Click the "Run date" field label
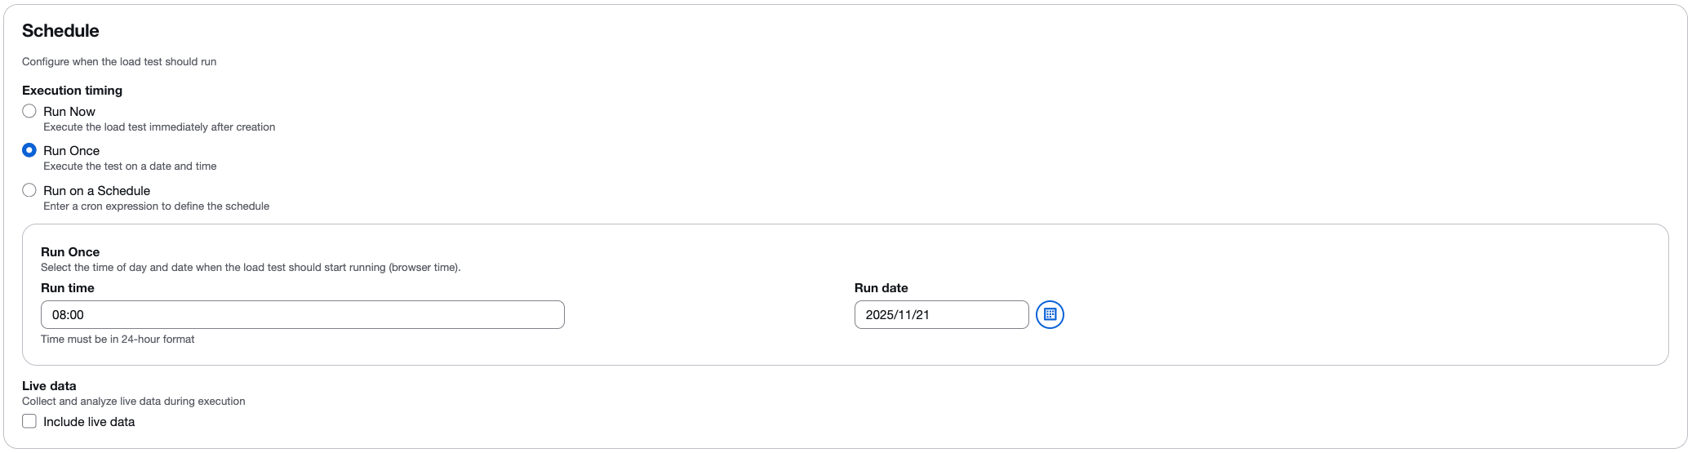Image resolution: width=1692 pixels, height=453 pixels. (881, 288)
